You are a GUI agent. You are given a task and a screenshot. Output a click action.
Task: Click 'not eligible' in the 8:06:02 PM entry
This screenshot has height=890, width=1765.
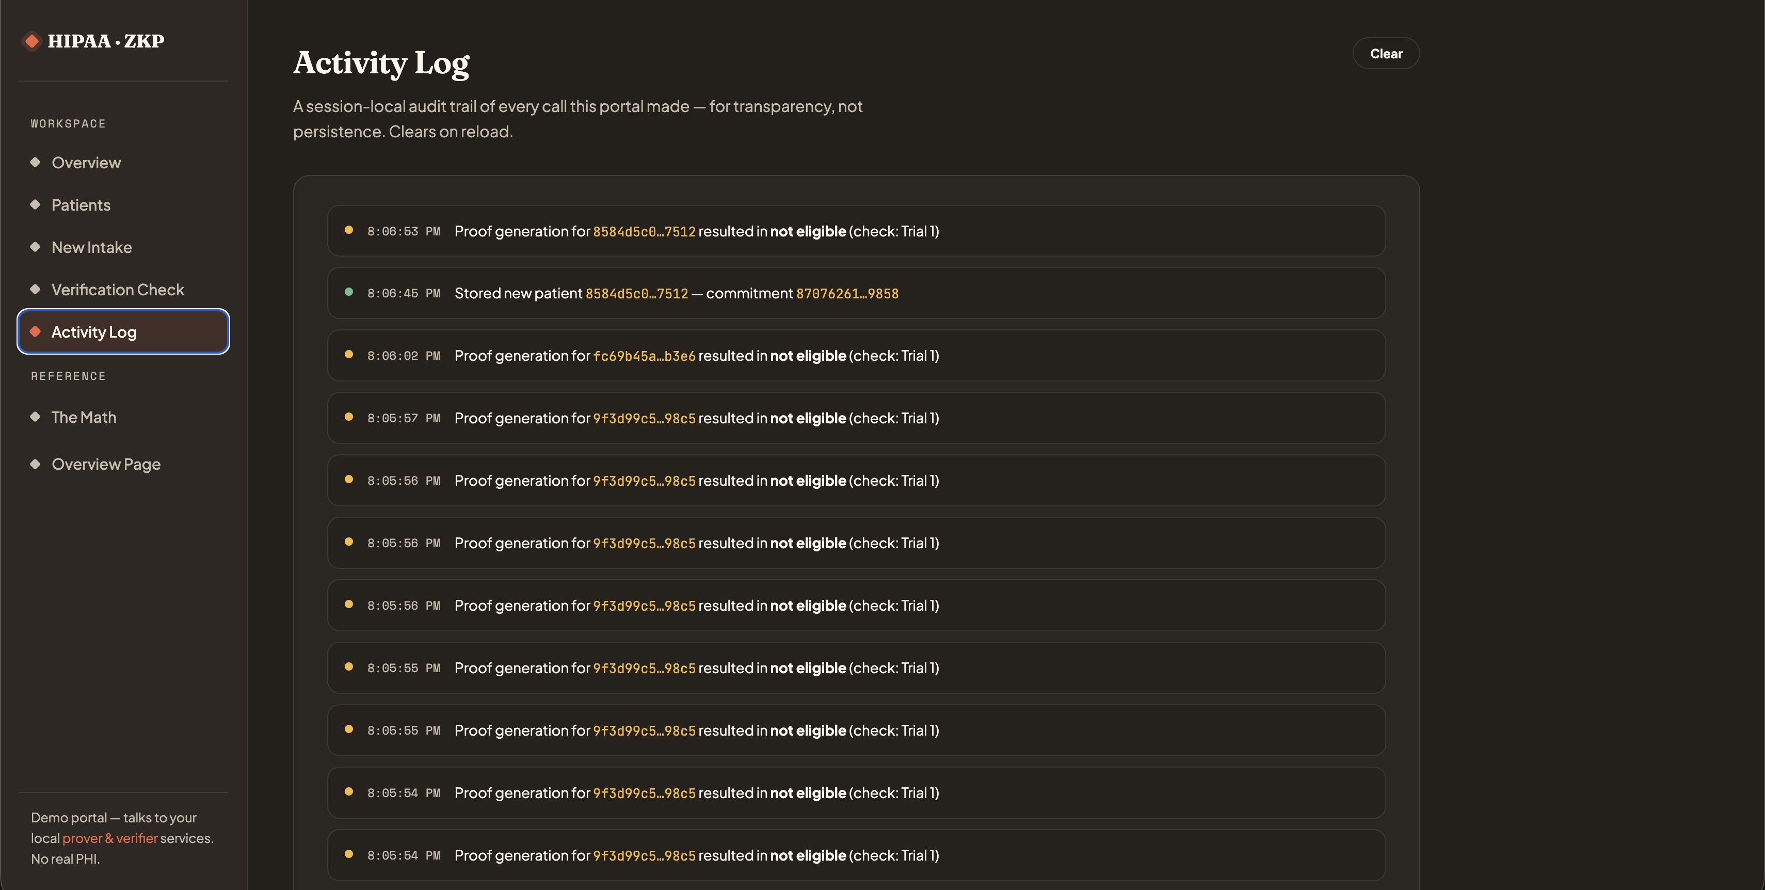click(x=808, y=356)
